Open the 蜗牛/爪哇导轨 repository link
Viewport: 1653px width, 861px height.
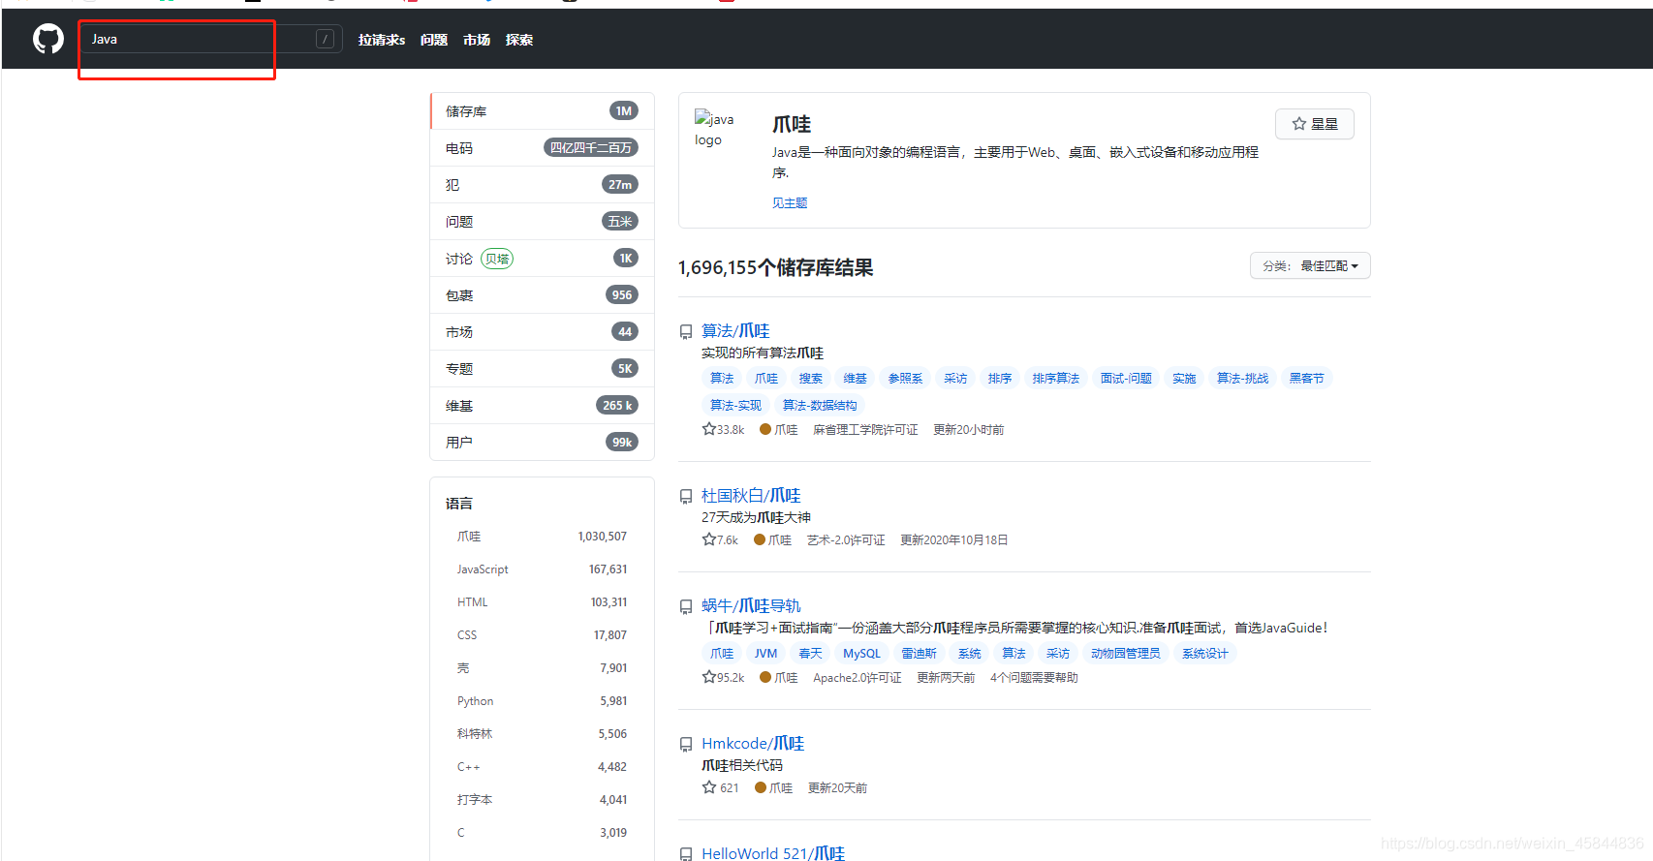point(751,606)
